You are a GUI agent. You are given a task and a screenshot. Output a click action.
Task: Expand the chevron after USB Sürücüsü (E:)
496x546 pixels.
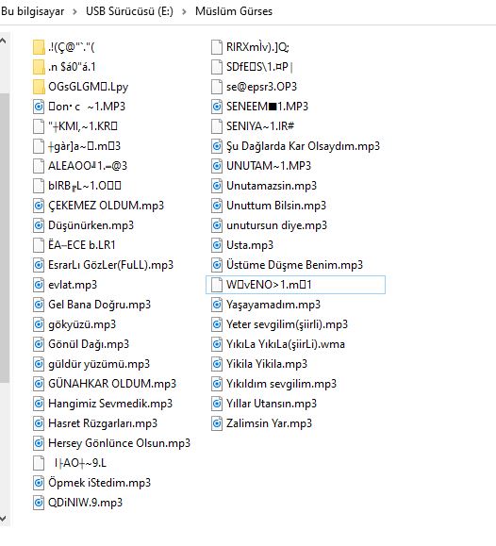[184, 11]
